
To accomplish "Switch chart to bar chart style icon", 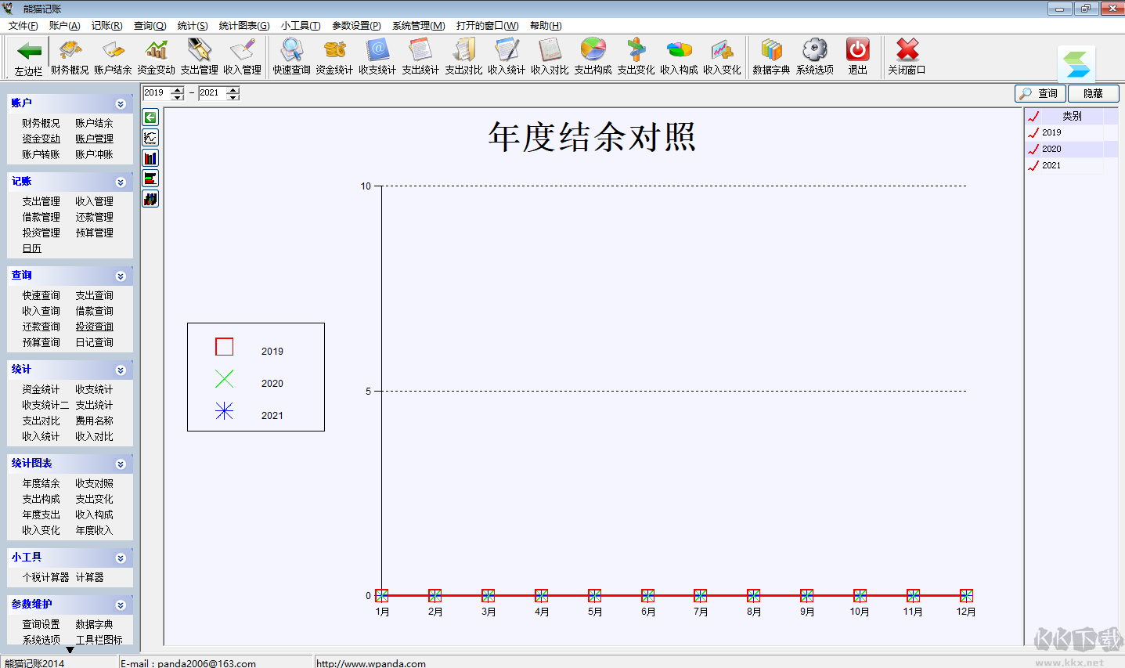I will (x=150, y=157).
